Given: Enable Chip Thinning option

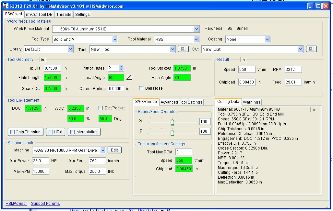Looking at the screenshot, I should [13, 132].
